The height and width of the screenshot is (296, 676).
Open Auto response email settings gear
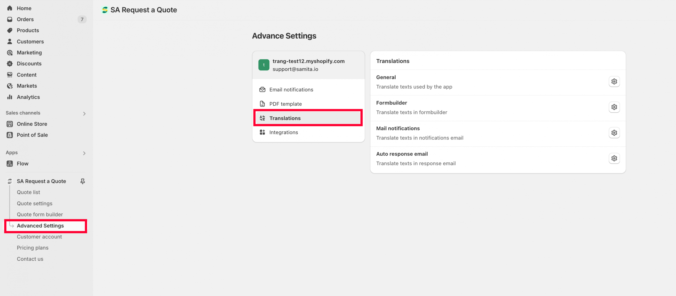pyautogui.click(x=614, y=158)
